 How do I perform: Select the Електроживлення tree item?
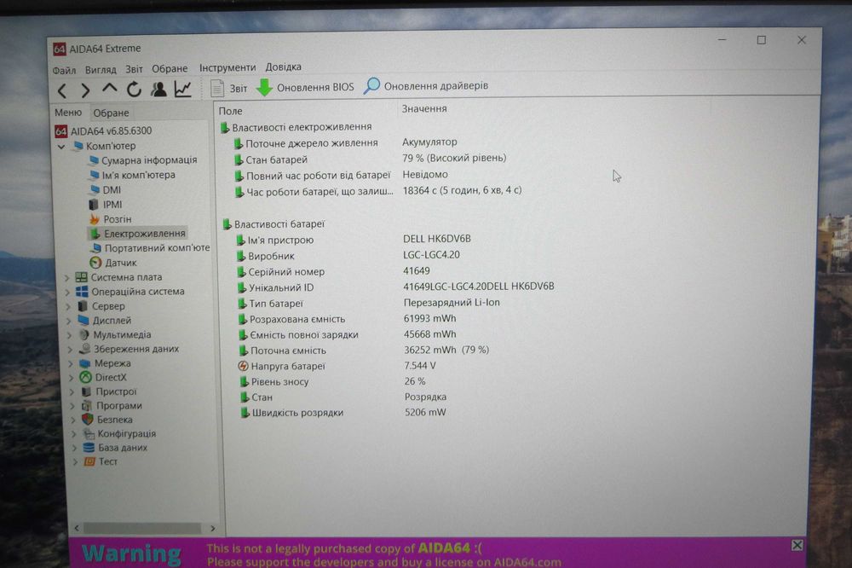pos(138,234)
